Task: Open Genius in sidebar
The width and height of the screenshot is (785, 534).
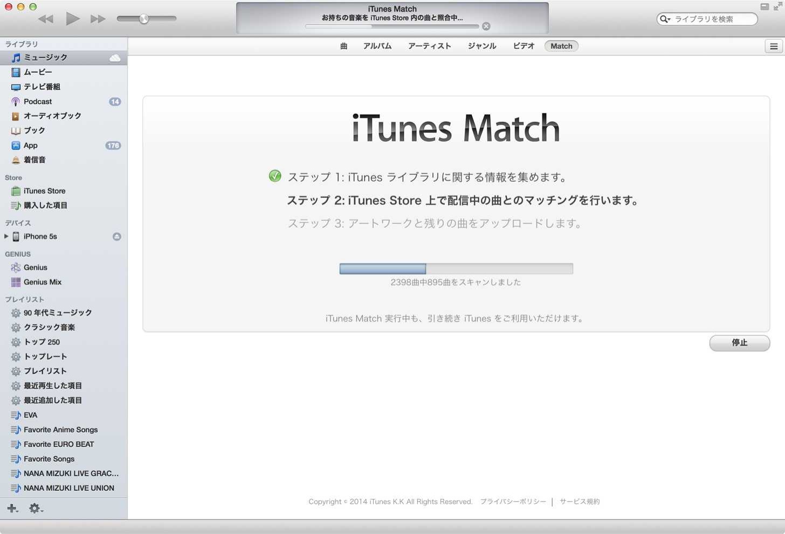Action: [64, 268]
